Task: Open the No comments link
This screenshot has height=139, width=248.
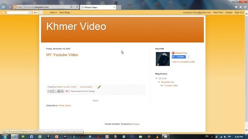Action: tap(86, 87)
